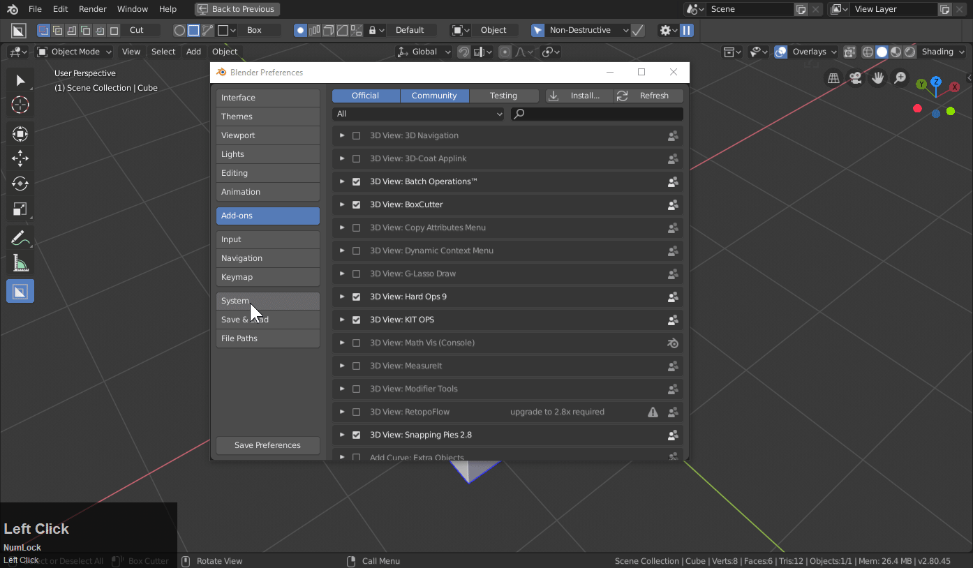Expand 3D View: KIT OPS add-on details

[x=342, y=320]
